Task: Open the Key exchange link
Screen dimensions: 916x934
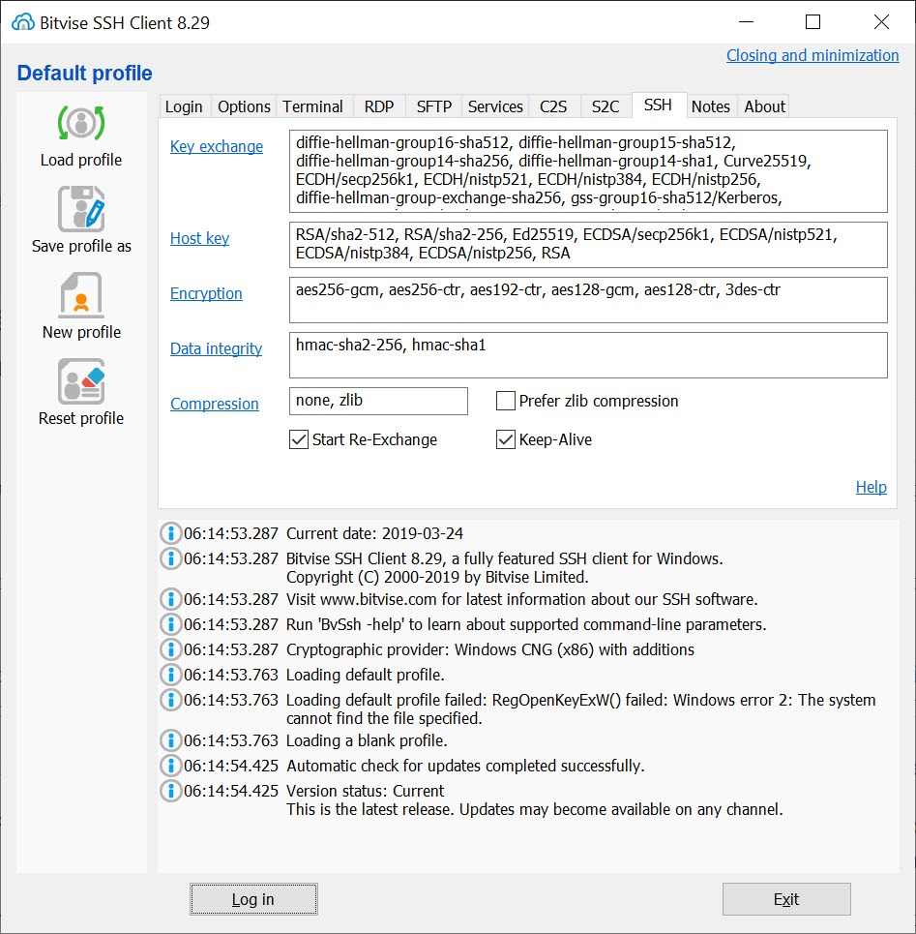Action: (217, 146)
